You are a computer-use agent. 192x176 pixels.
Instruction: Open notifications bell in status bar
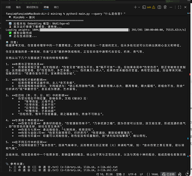187,174
